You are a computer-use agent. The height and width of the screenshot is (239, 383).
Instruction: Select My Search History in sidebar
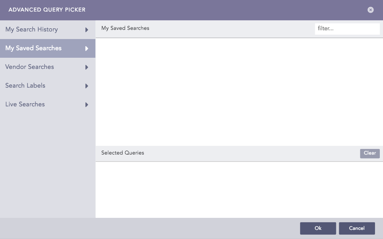[31, 29]
